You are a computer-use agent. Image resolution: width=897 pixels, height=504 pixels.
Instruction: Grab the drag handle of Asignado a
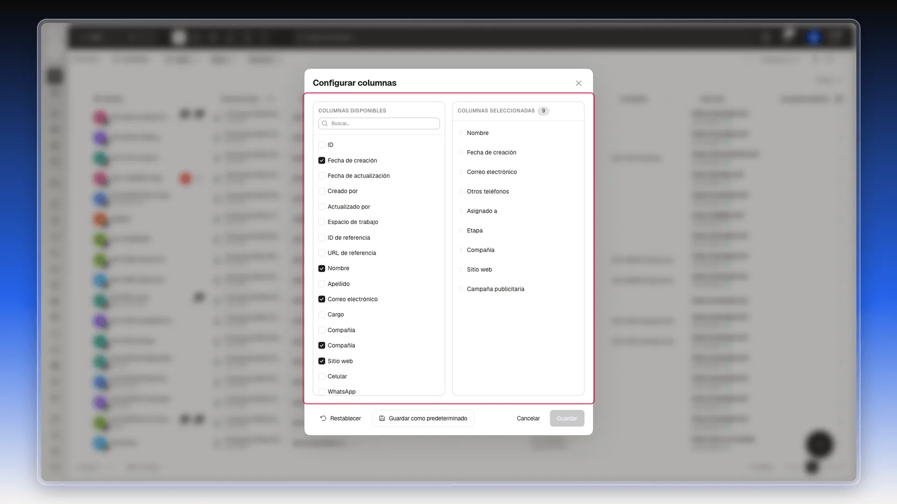pyautogui.click(x=461, y=211)
